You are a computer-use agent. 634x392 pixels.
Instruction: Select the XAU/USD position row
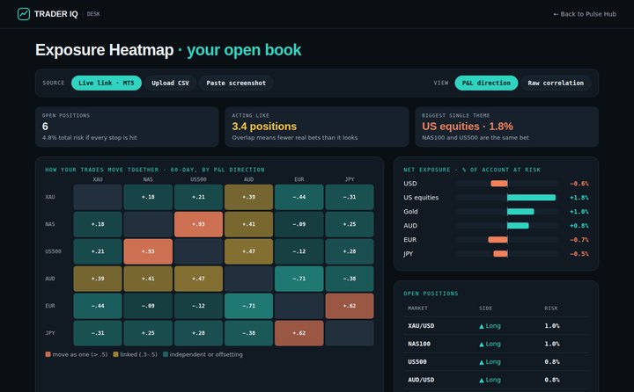point(496,326)
